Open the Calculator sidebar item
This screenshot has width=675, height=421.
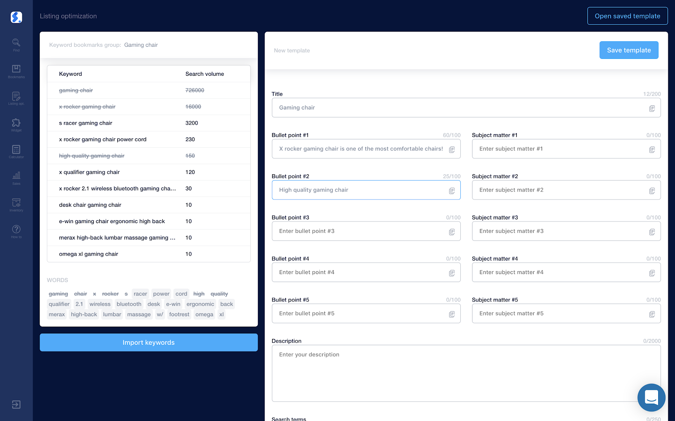tap(16, 152)
